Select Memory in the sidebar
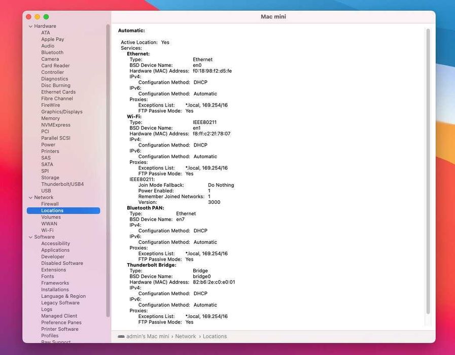 click(51, 118)
